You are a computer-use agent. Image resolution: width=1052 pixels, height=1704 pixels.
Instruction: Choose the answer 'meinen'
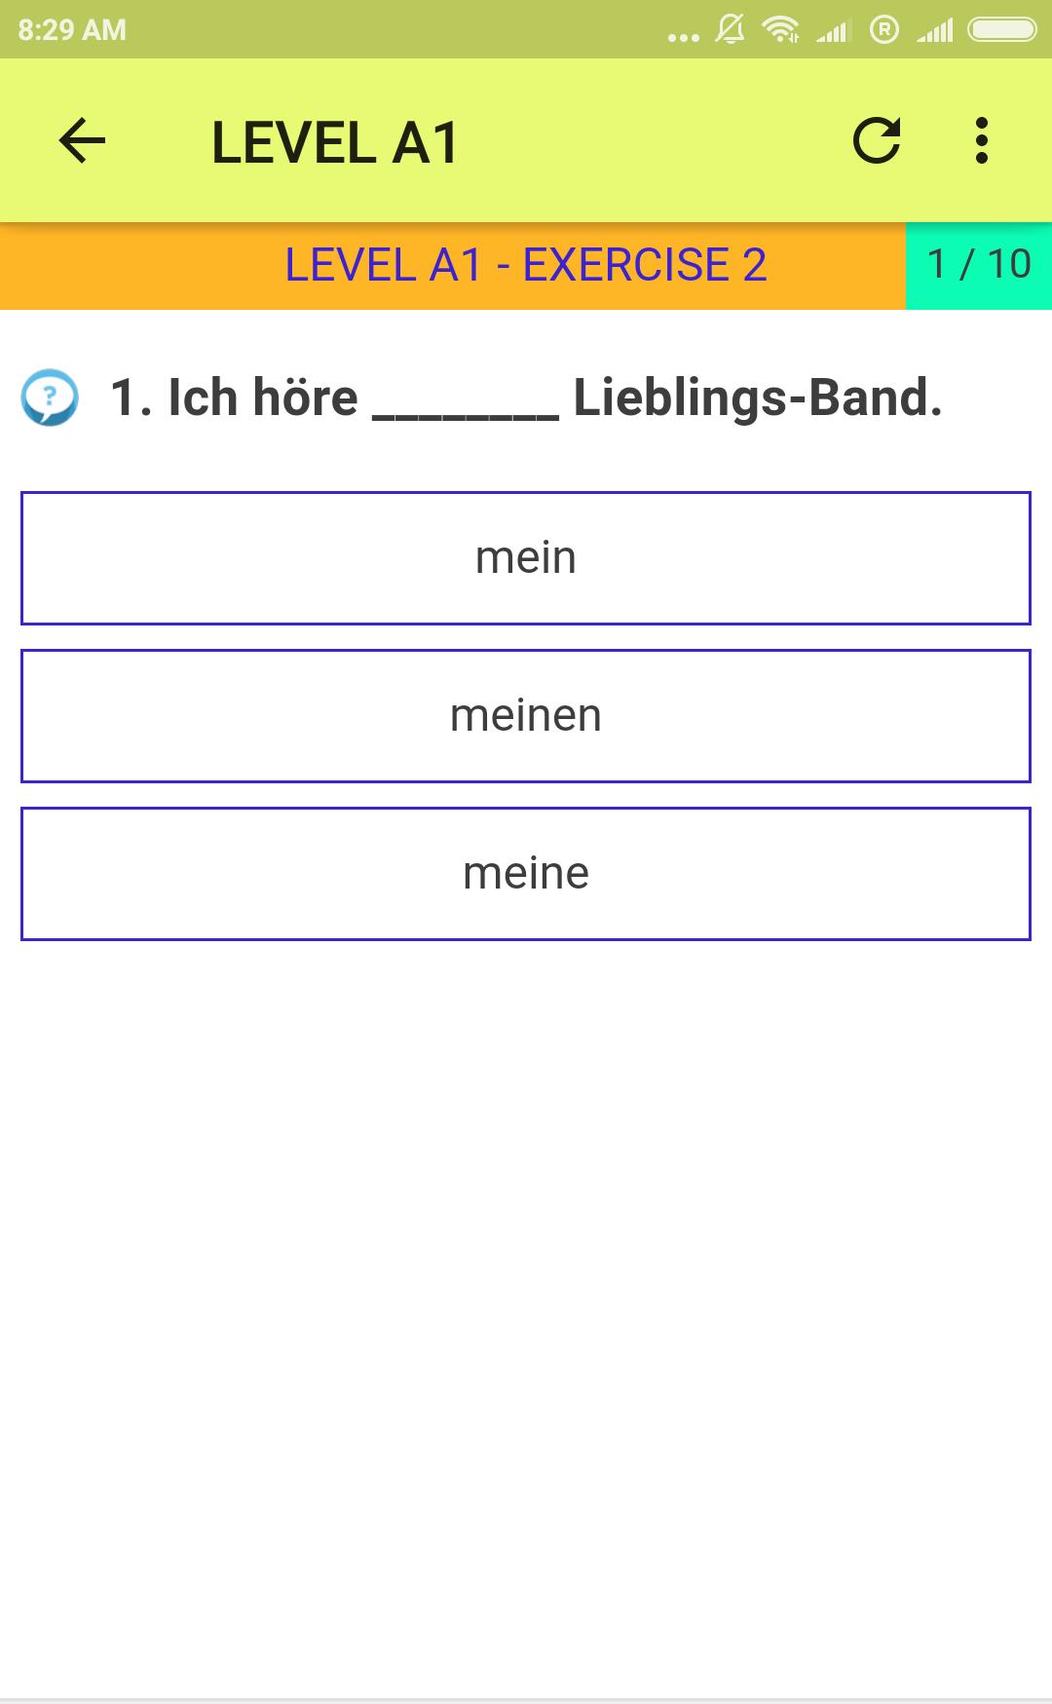(526, 716)
